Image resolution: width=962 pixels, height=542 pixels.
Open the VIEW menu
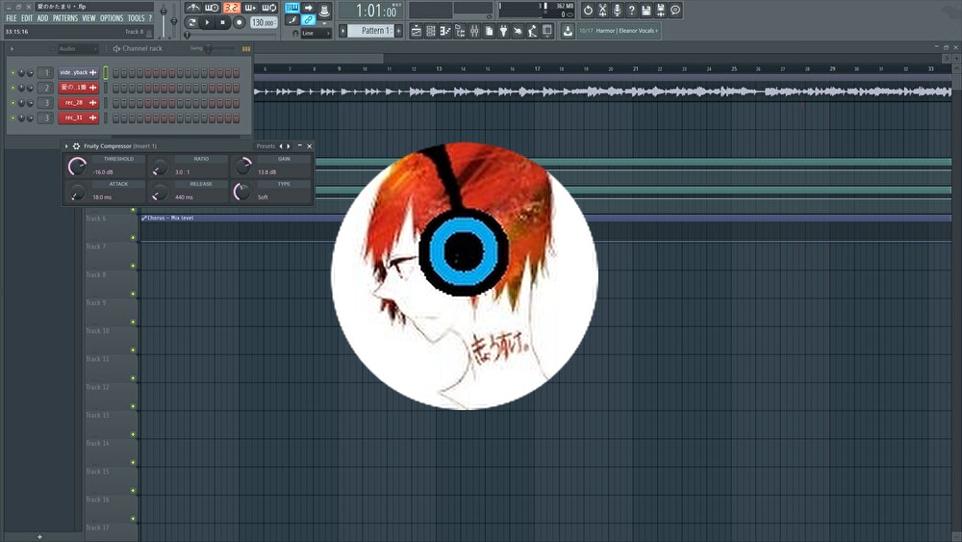coord(89,18)
